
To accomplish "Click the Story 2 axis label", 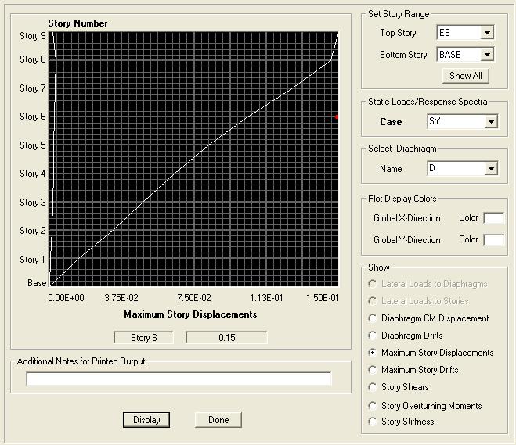I will click(33, 231).
